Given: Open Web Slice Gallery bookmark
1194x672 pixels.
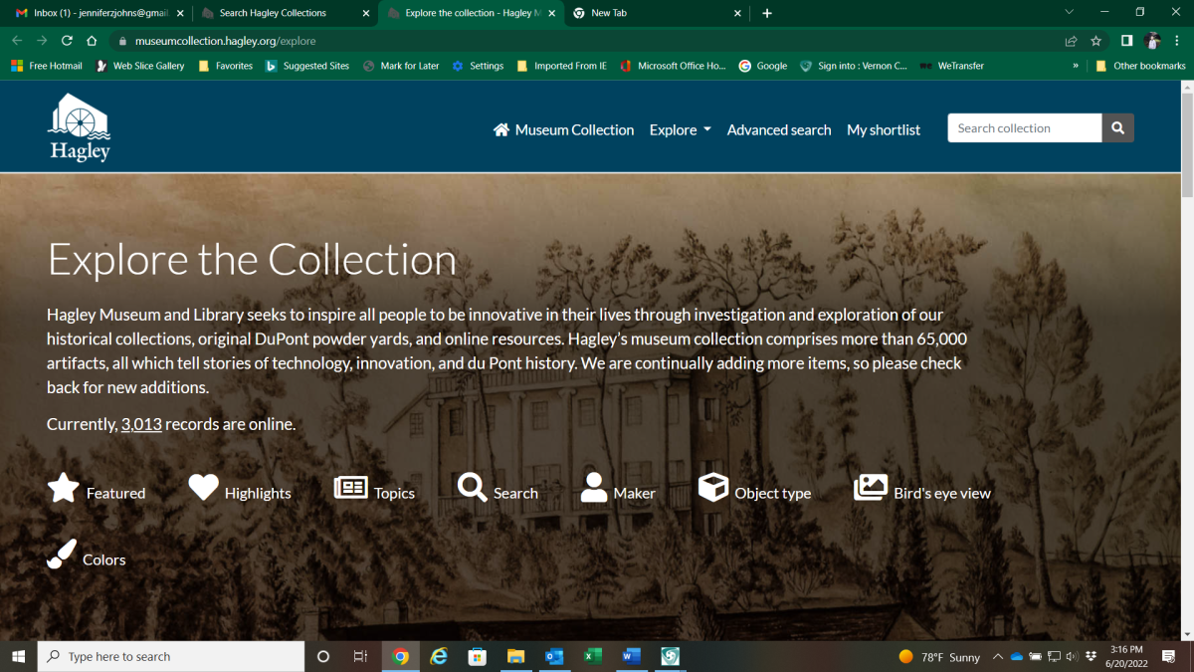Looking at the screenshot, I should click(140, 66).
